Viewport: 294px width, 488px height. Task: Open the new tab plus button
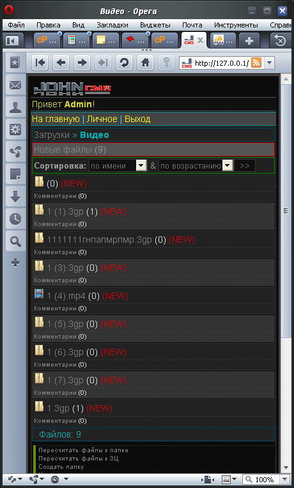click(x=249, y=41)
